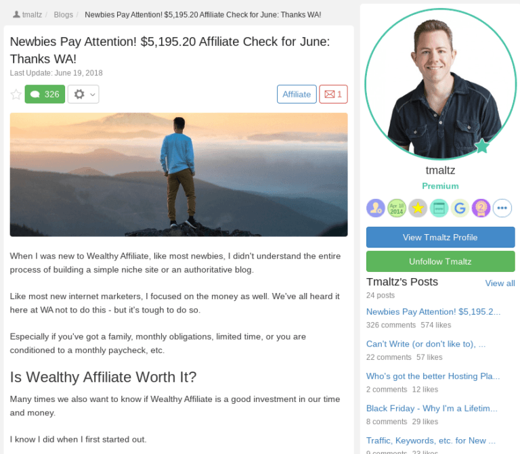The width and height of the screenshot is (520, 454).
Task: Click the Affiliate tag button
Action: (x=297, y=94)
